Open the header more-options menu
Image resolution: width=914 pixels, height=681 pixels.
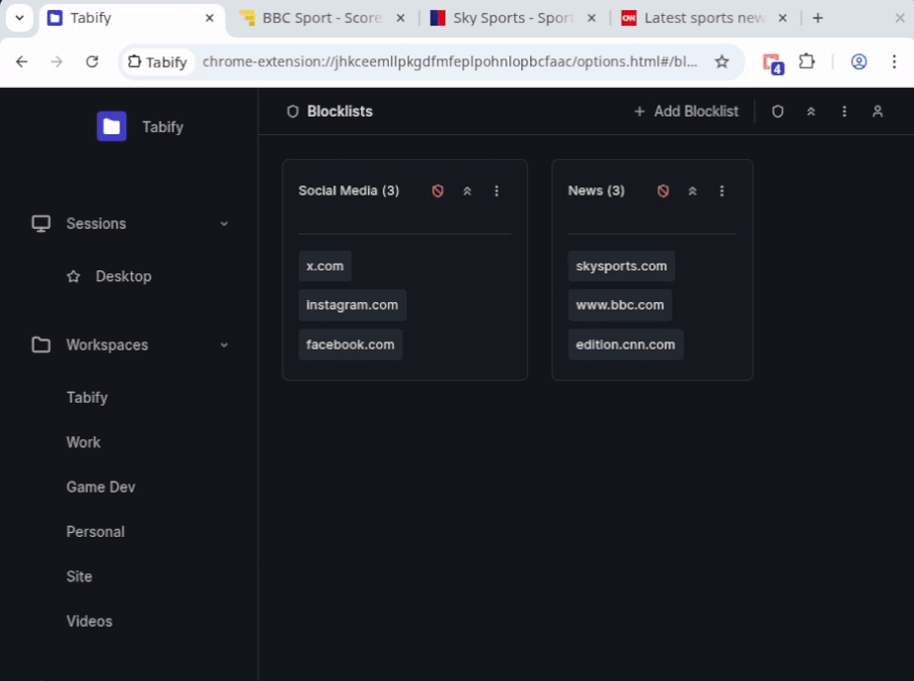point(844,112)
